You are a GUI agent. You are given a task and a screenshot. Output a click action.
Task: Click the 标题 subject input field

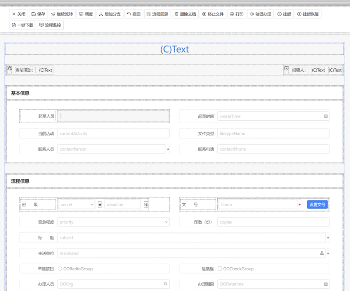[x=191, y=238]
